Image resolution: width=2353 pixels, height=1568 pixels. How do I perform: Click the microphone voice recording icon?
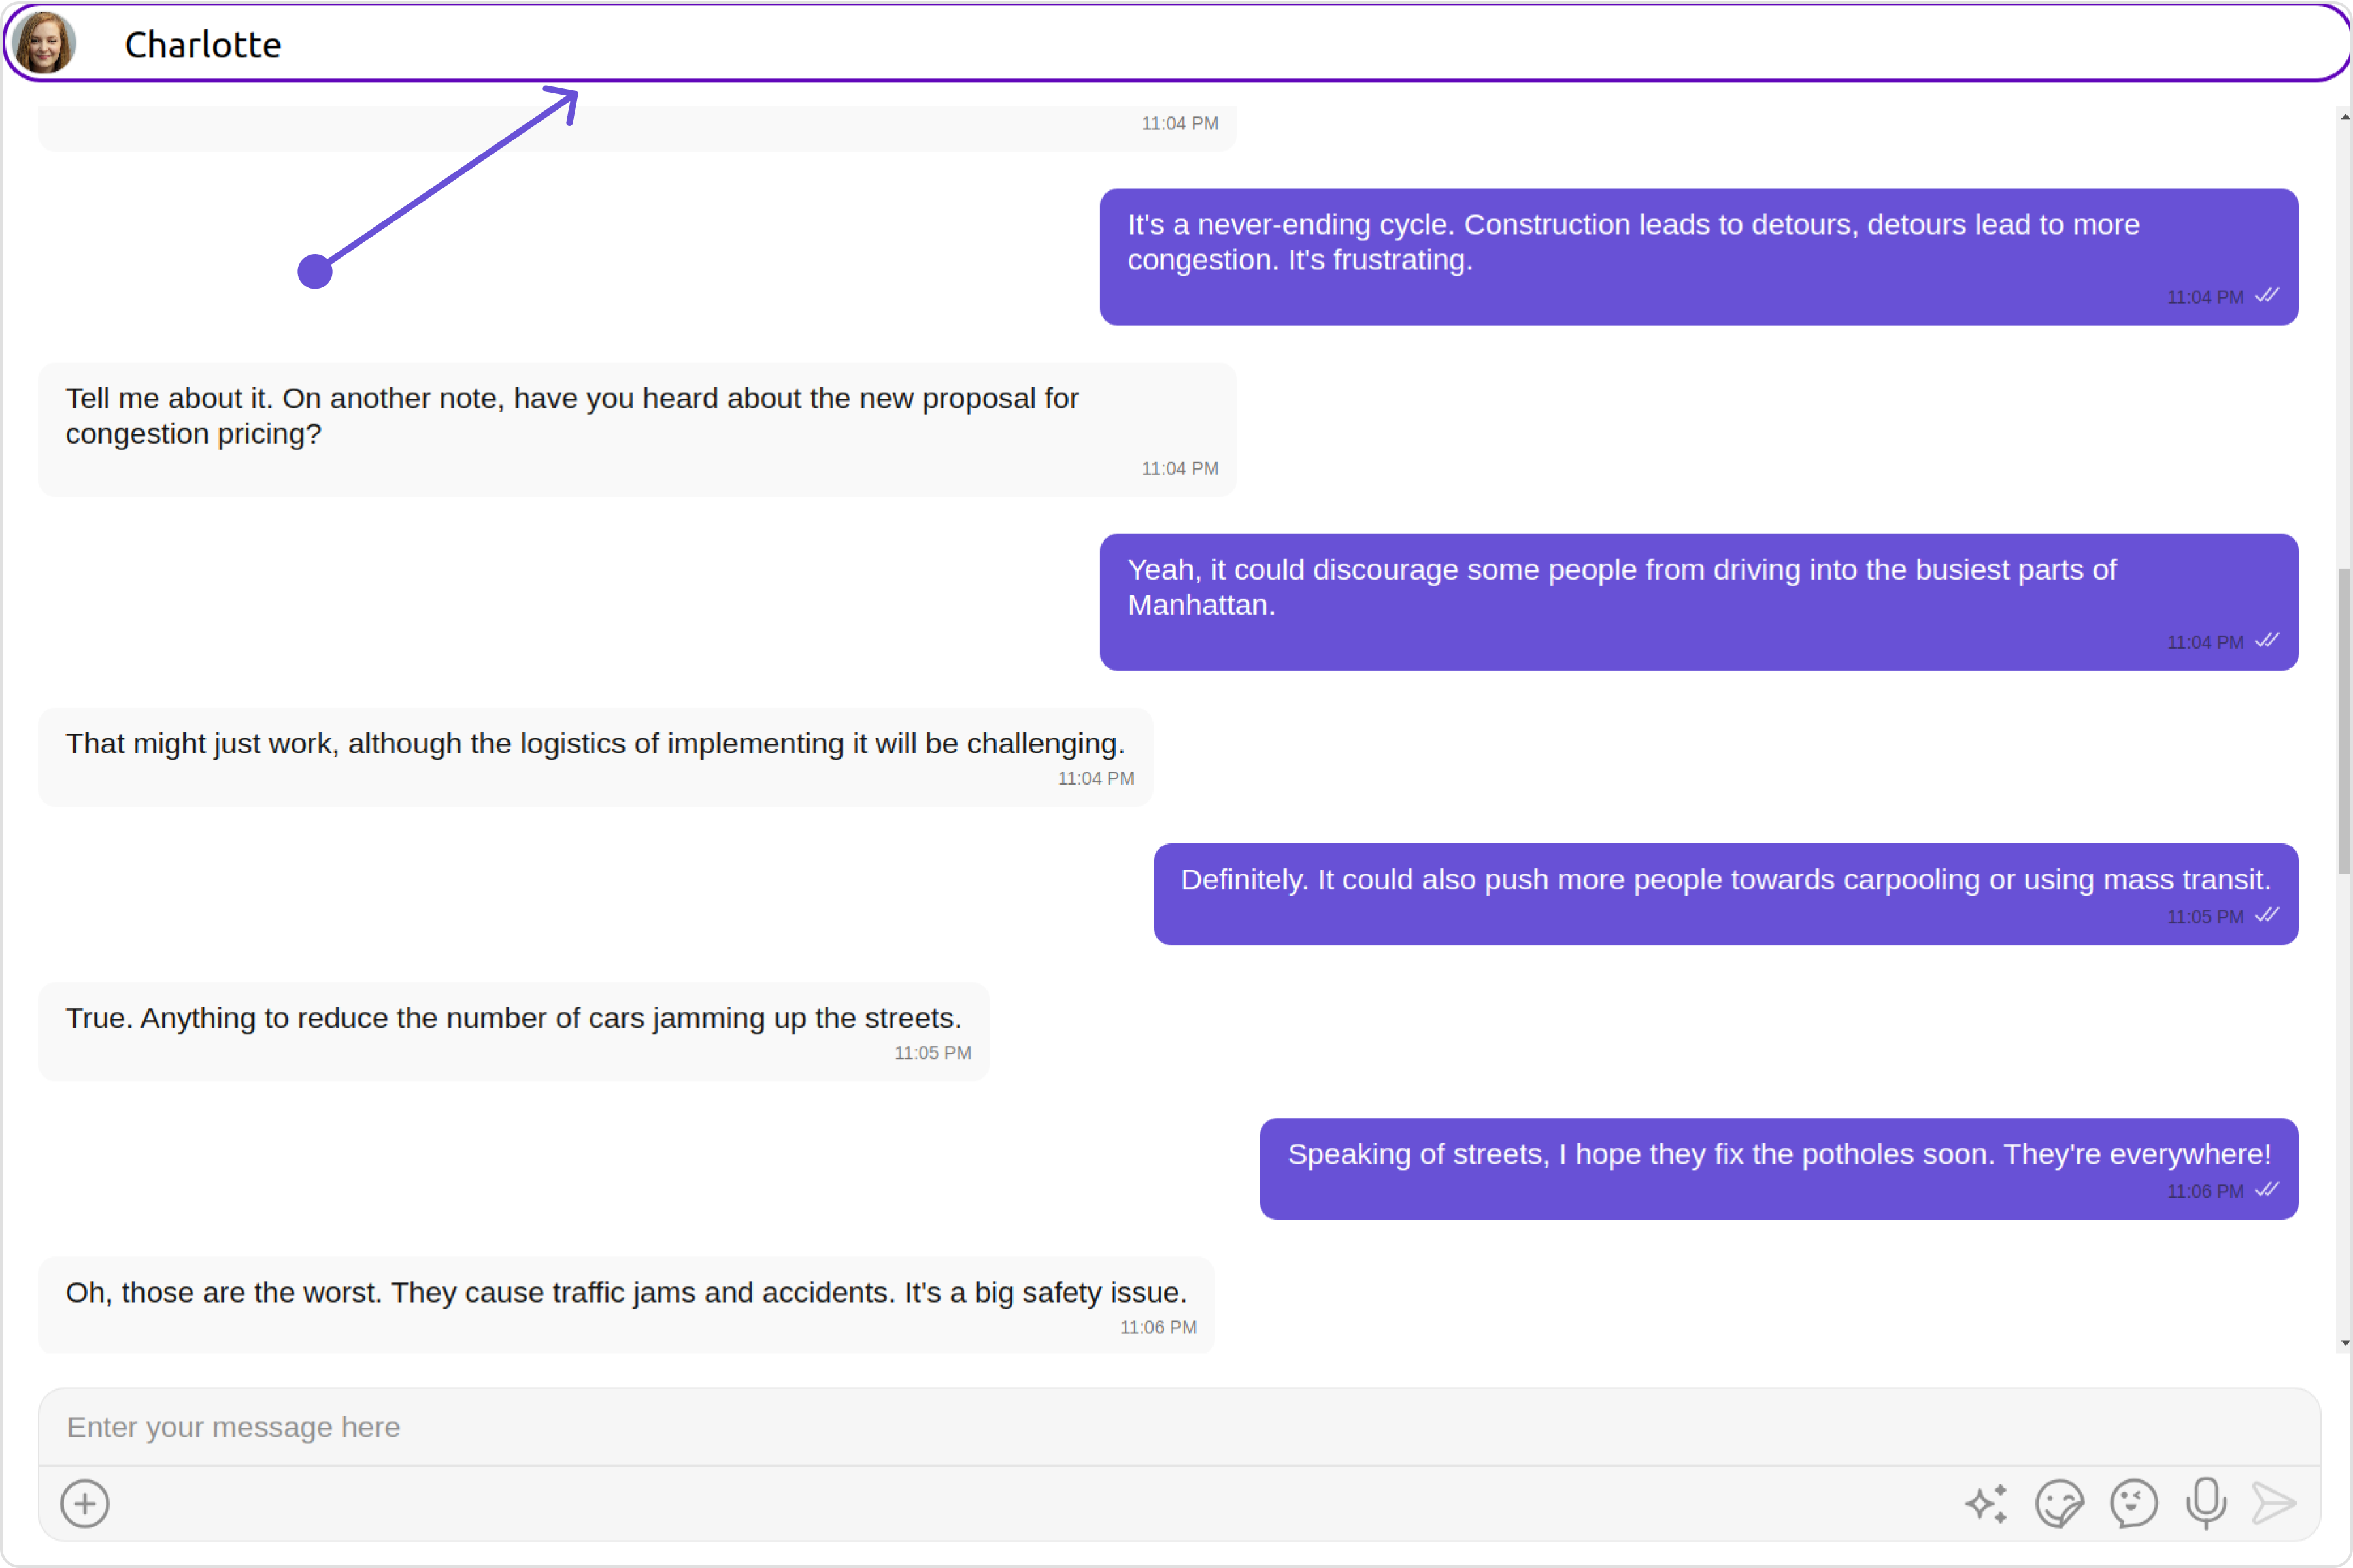(x=2206, y=1503)
